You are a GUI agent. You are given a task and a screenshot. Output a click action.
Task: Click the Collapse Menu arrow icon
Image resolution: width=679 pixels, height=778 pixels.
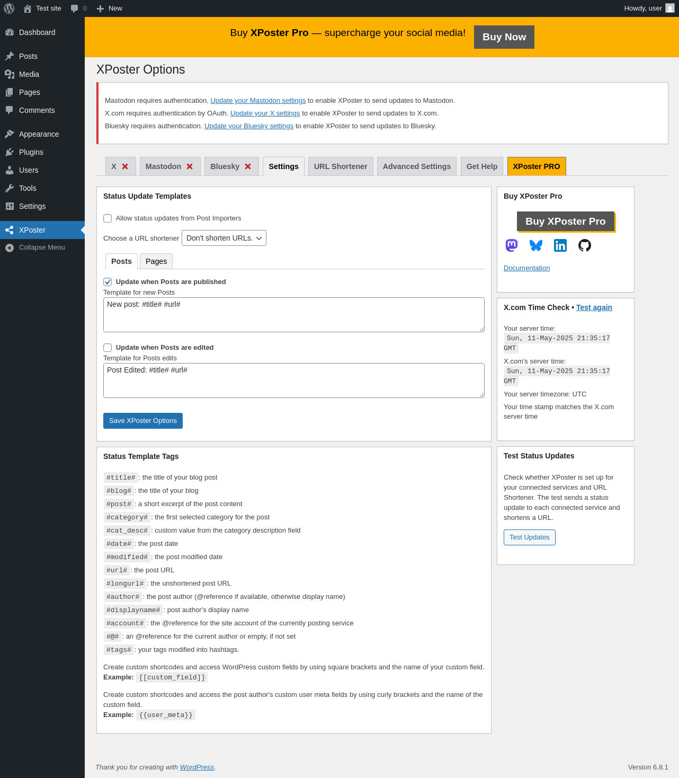10,247
